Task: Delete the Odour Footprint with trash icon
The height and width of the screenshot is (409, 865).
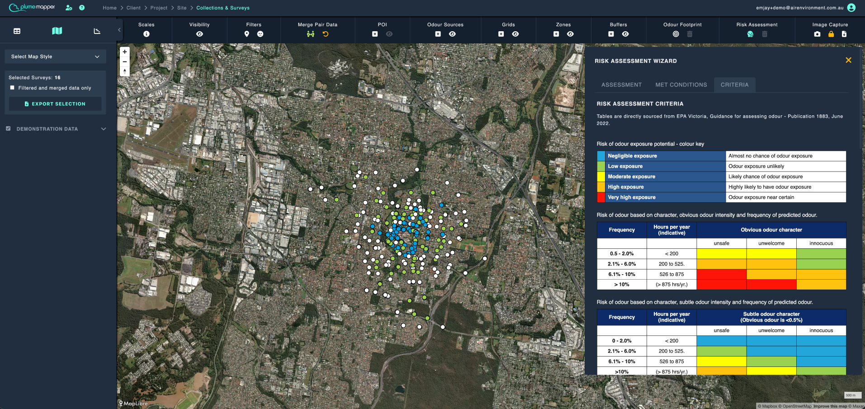Action: [x=690, y=34]
